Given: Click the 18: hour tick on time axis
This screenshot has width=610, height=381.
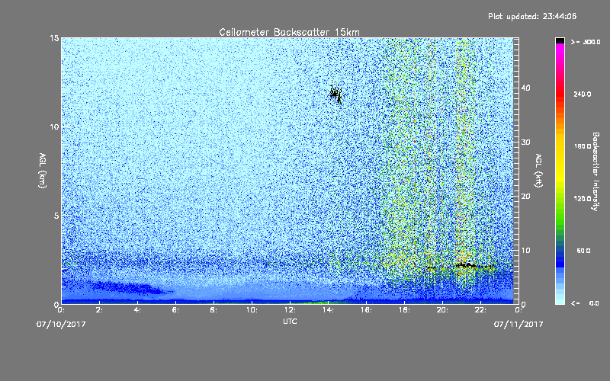Looking at the screenshot, I should pos(404,310).
